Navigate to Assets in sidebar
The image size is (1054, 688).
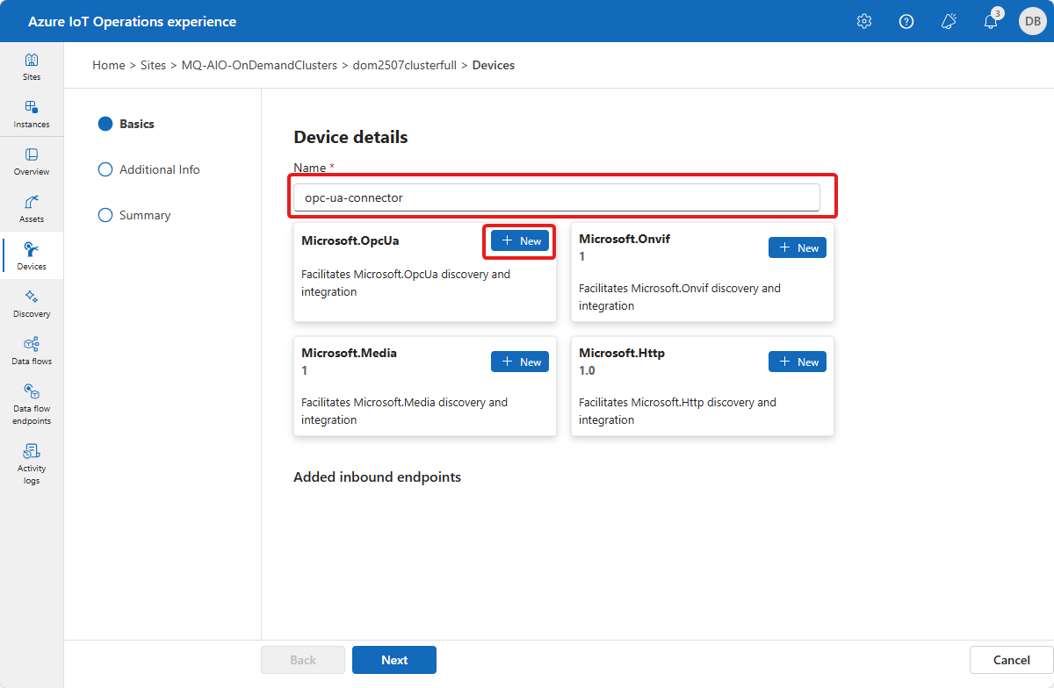click(x=32, y=209)
